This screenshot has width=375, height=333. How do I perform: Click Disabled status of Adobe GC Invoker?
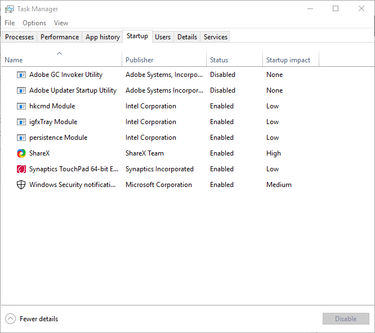[222, 75]
